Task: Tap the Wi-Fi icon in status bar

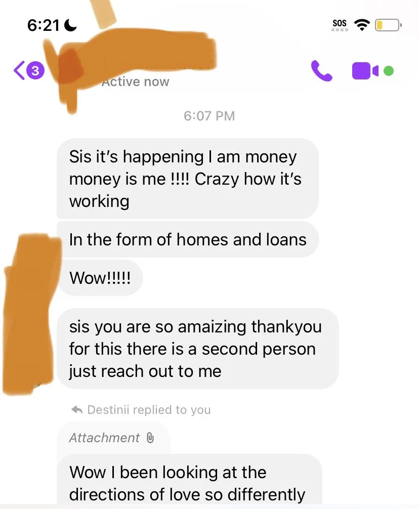Action: coord(362,25)
